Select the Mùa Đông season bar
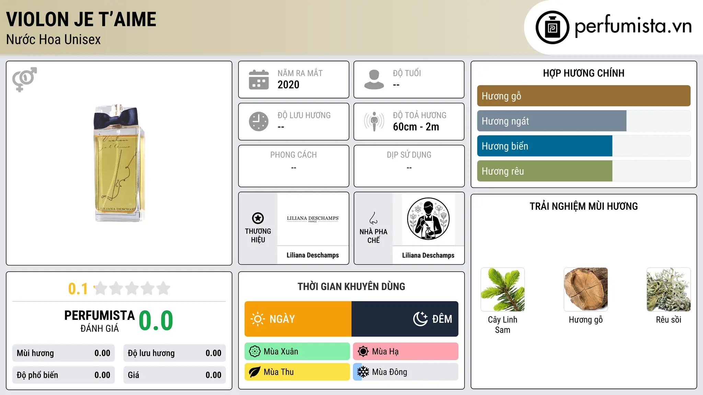 (406, 372)
